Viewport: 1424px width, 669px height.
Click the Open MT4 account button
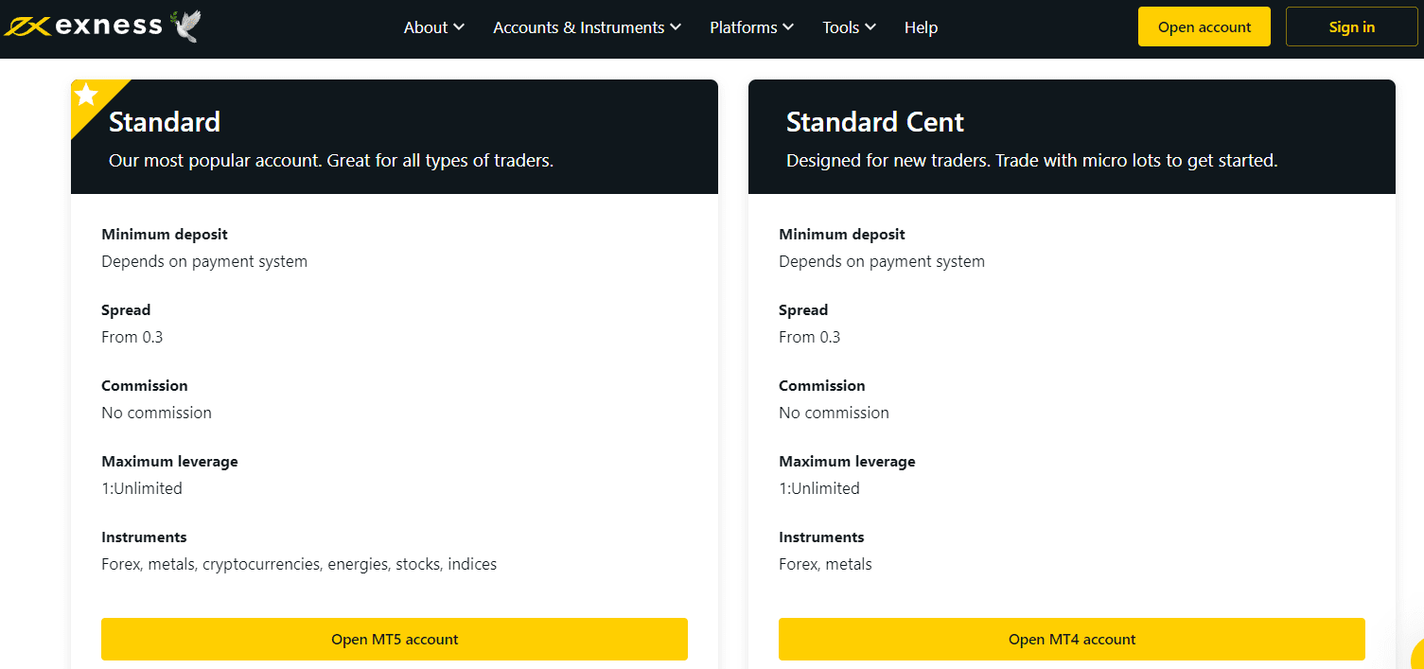click(1072, 640)
